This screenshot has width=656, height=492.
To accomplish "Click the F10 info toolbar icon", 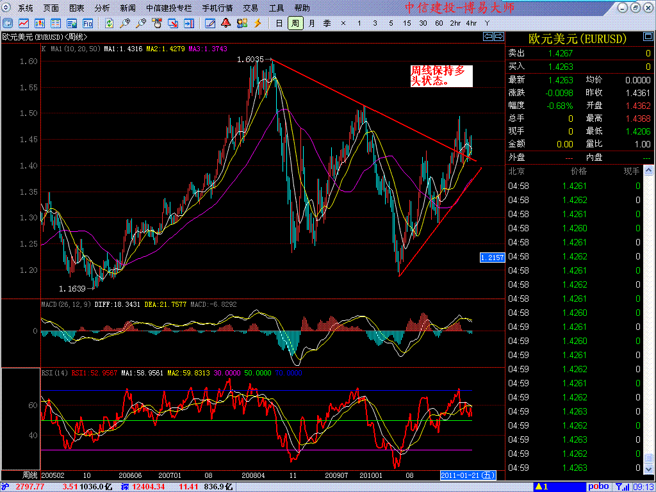I will [x=88, y=23].
